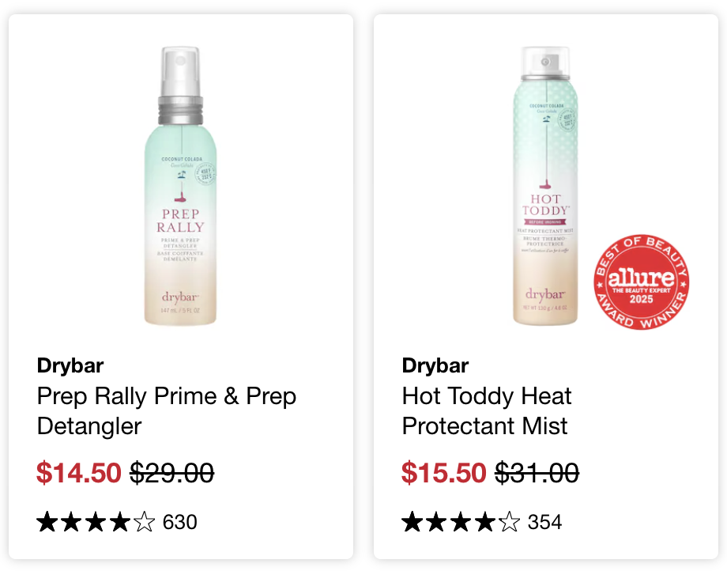Open Prep Rally Prime & Prep Detangler title

pyautogui.click(x=167, y=410)
